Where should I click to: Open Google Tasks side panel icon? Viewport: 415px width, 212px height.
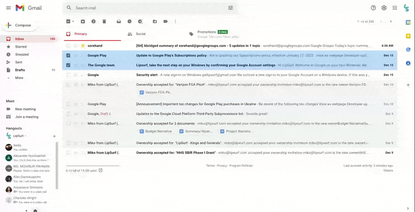point(408,49)
